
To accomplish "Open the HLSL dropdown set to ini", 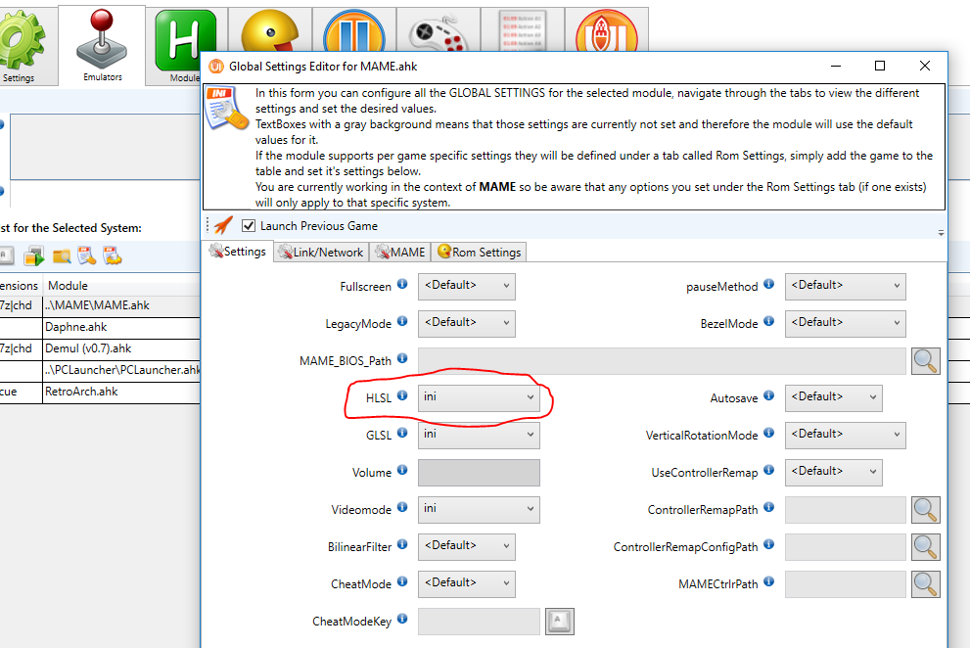I will pos(479,398).
